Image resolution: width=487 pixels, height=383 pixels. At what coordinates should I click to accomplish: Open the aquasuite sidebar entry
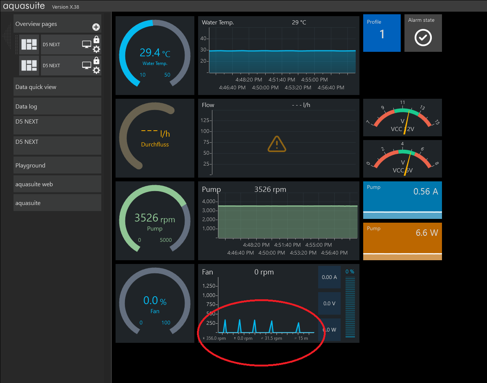point(57,203)
